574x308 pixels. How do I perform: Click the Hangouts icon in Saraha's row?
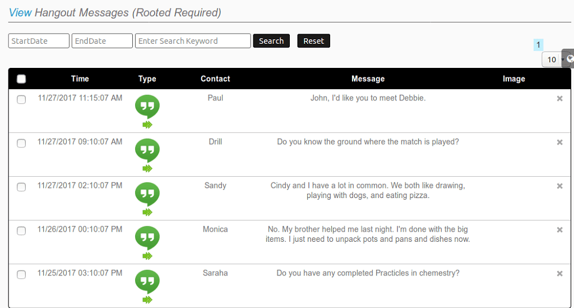pyautogui.click(x=147, y=282)
